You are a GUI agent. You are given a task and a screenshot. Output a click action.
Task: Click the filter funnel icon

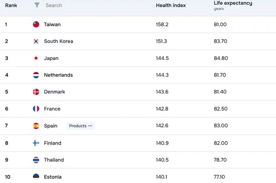[37, 5]
